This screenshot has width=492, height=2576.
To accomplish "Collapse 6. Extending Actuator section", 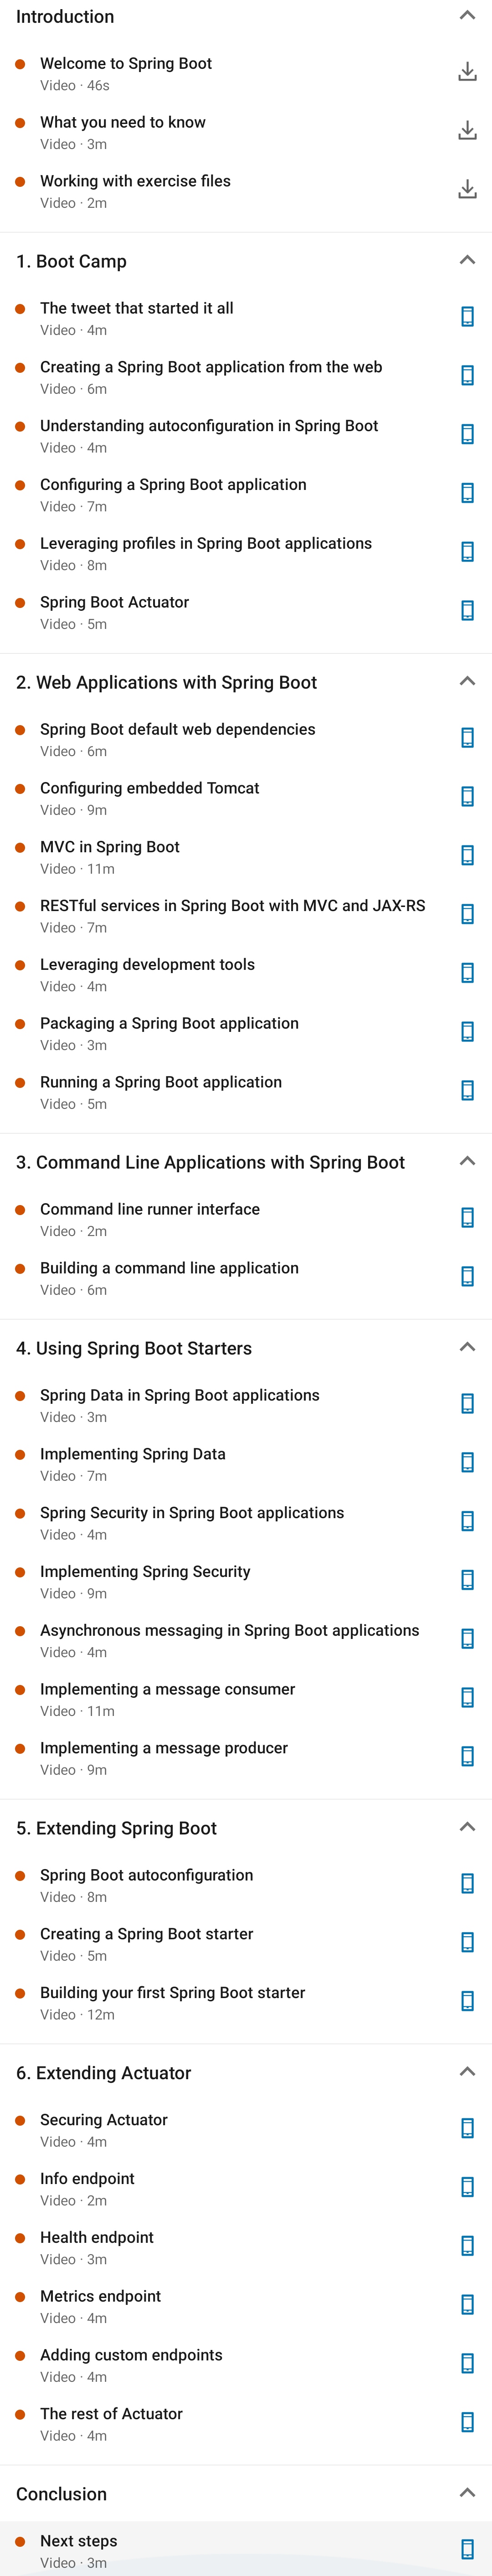I will point(467,2072).
